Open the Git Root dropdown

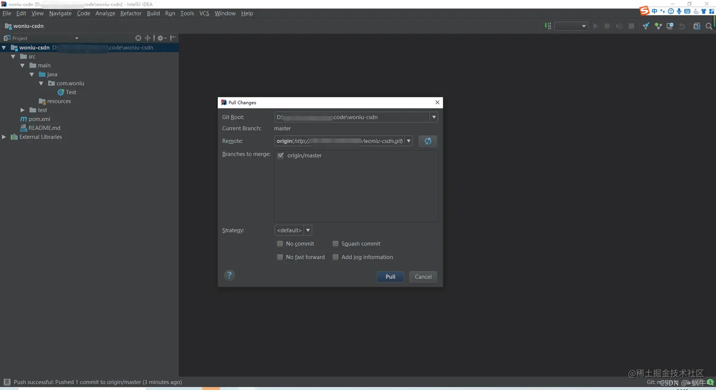point(434,117)
